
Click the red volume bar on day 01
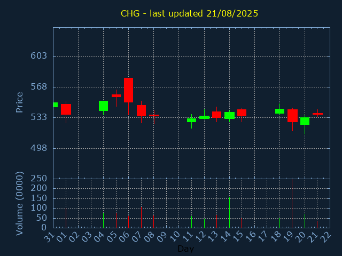[66, 218]
